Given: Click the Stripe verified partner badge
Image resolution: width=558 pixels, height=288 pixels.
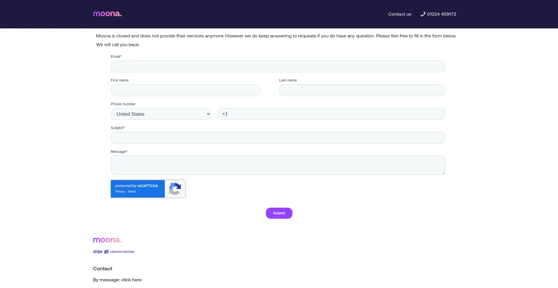Looking at the screenshot, I should 114,252.
